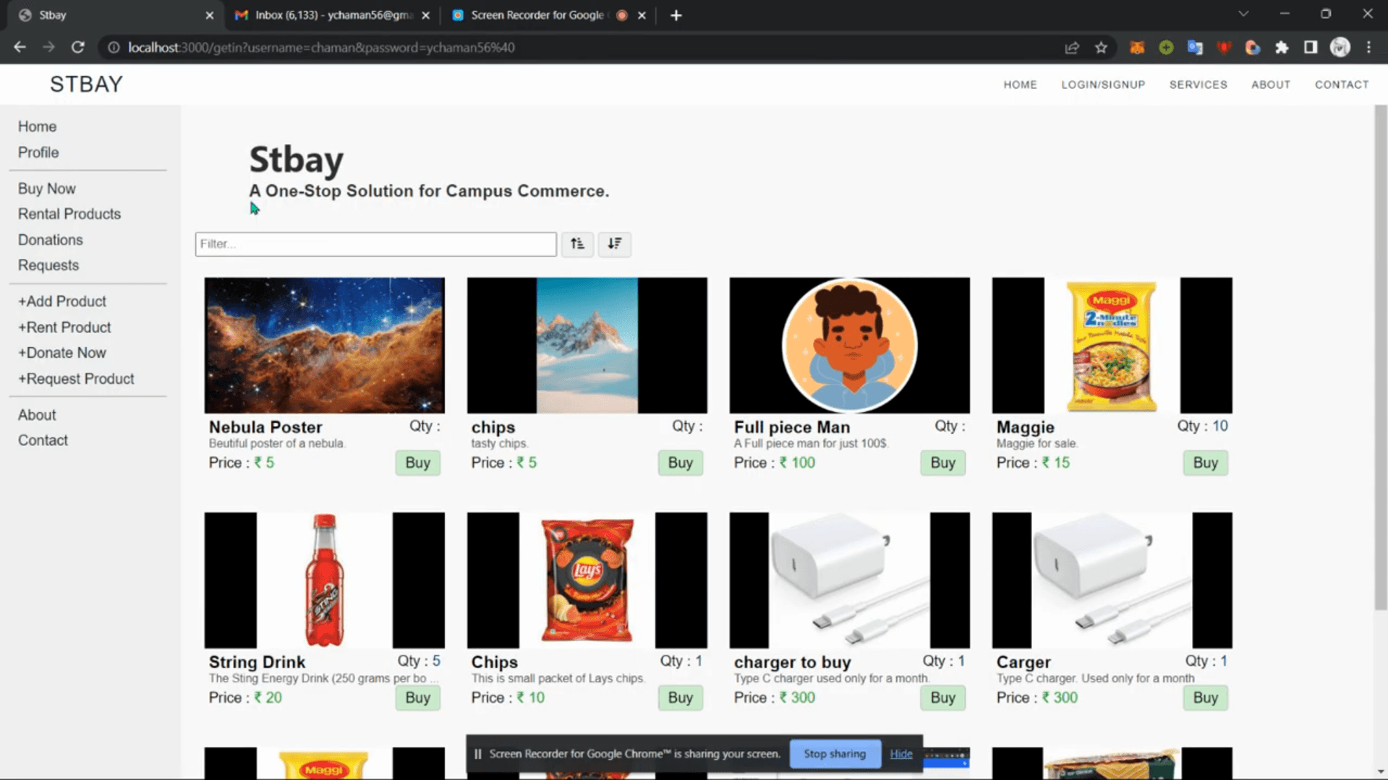Open the Full piece Man avatar image

(x=849, y=346)
